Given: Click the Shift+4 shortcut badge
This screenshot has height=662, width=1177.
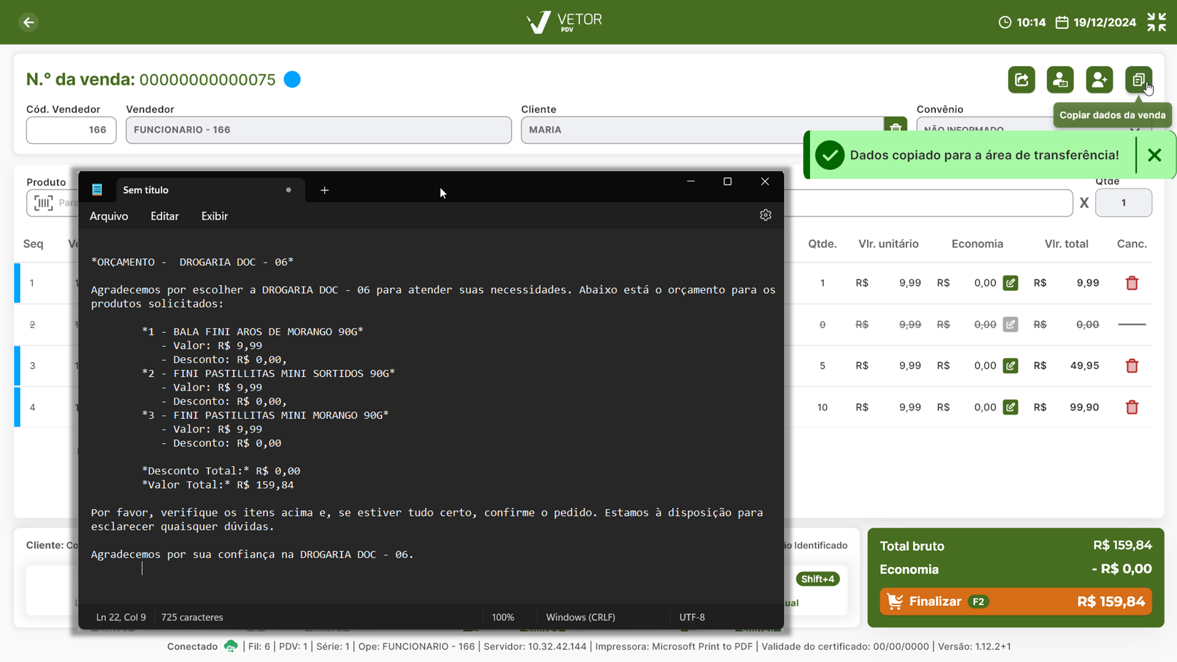Looking at the screenshot, I should [818, 579].
